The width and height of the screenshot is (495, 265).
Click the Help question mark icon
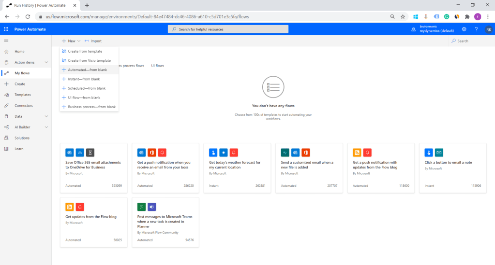(x=476, y=29)
